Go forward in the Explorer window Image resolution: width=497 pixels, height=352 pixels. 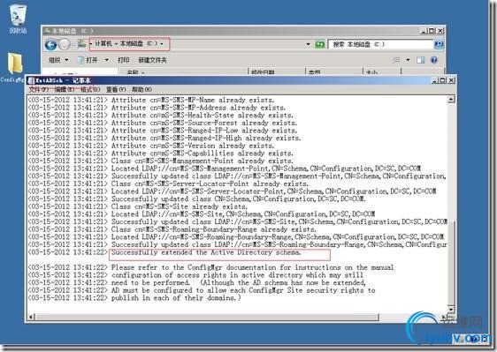point(65,45)
